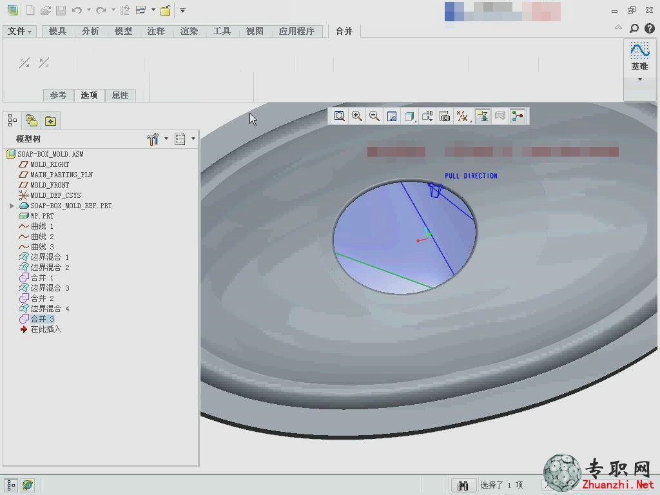Switch to the 模具 ribbon tab

click(x=57, y=31)
